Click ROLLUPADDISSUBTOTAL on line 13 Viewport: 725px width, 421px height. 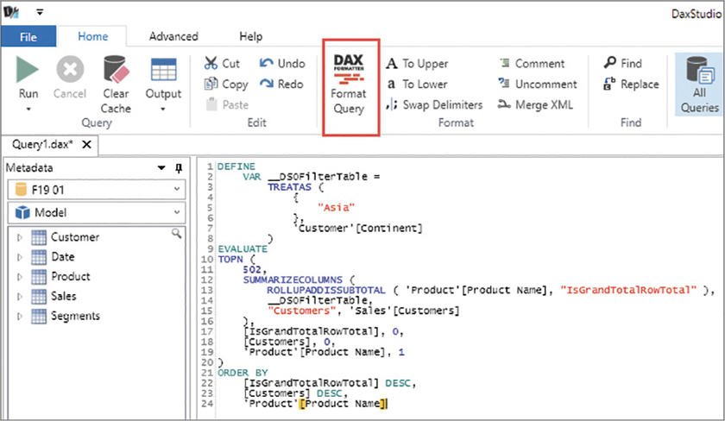point(326,290)
